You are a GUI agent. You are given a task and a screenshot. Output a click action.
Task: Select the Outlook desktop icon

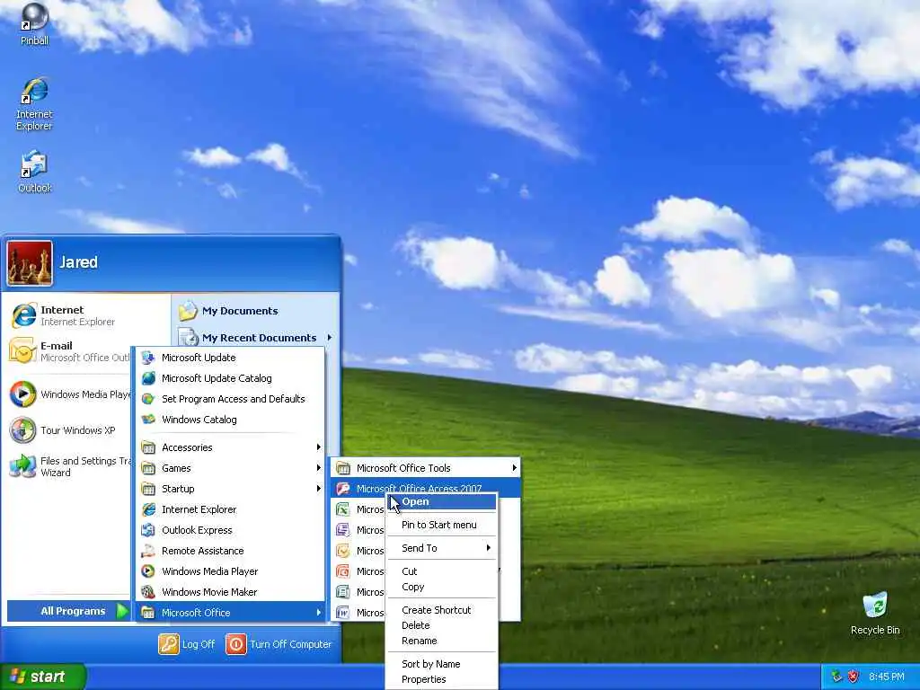tap(34, 172)
